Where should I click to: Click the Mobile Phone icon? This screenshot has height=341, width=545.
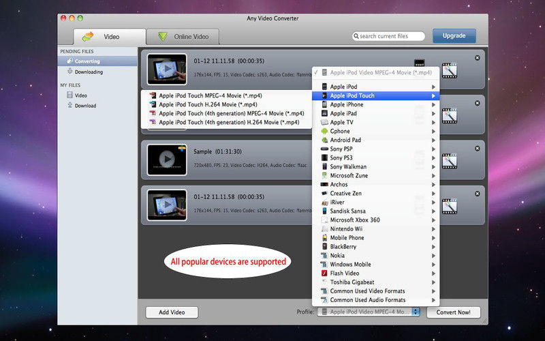(324, 237)
